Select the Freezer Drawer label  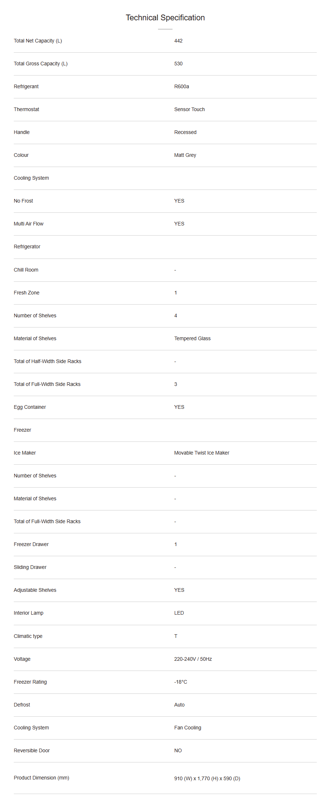[x=31, y=544]
